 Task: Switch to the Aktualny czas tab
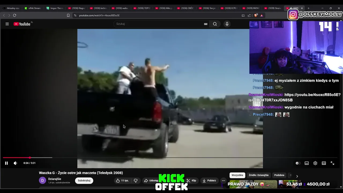[11, 8]
